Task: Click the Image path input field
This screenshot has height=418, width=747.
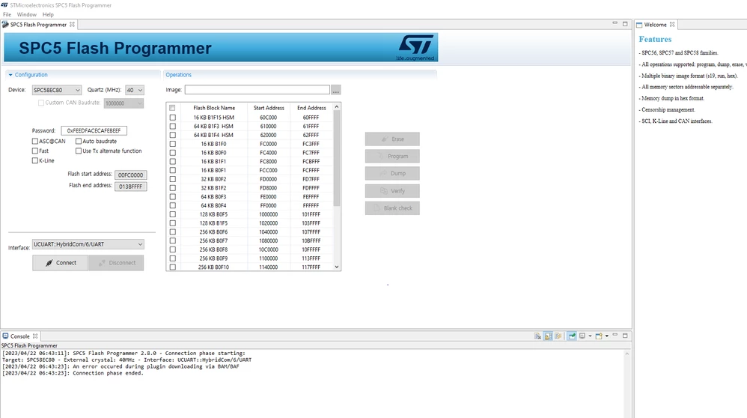Action: (257, 90)
